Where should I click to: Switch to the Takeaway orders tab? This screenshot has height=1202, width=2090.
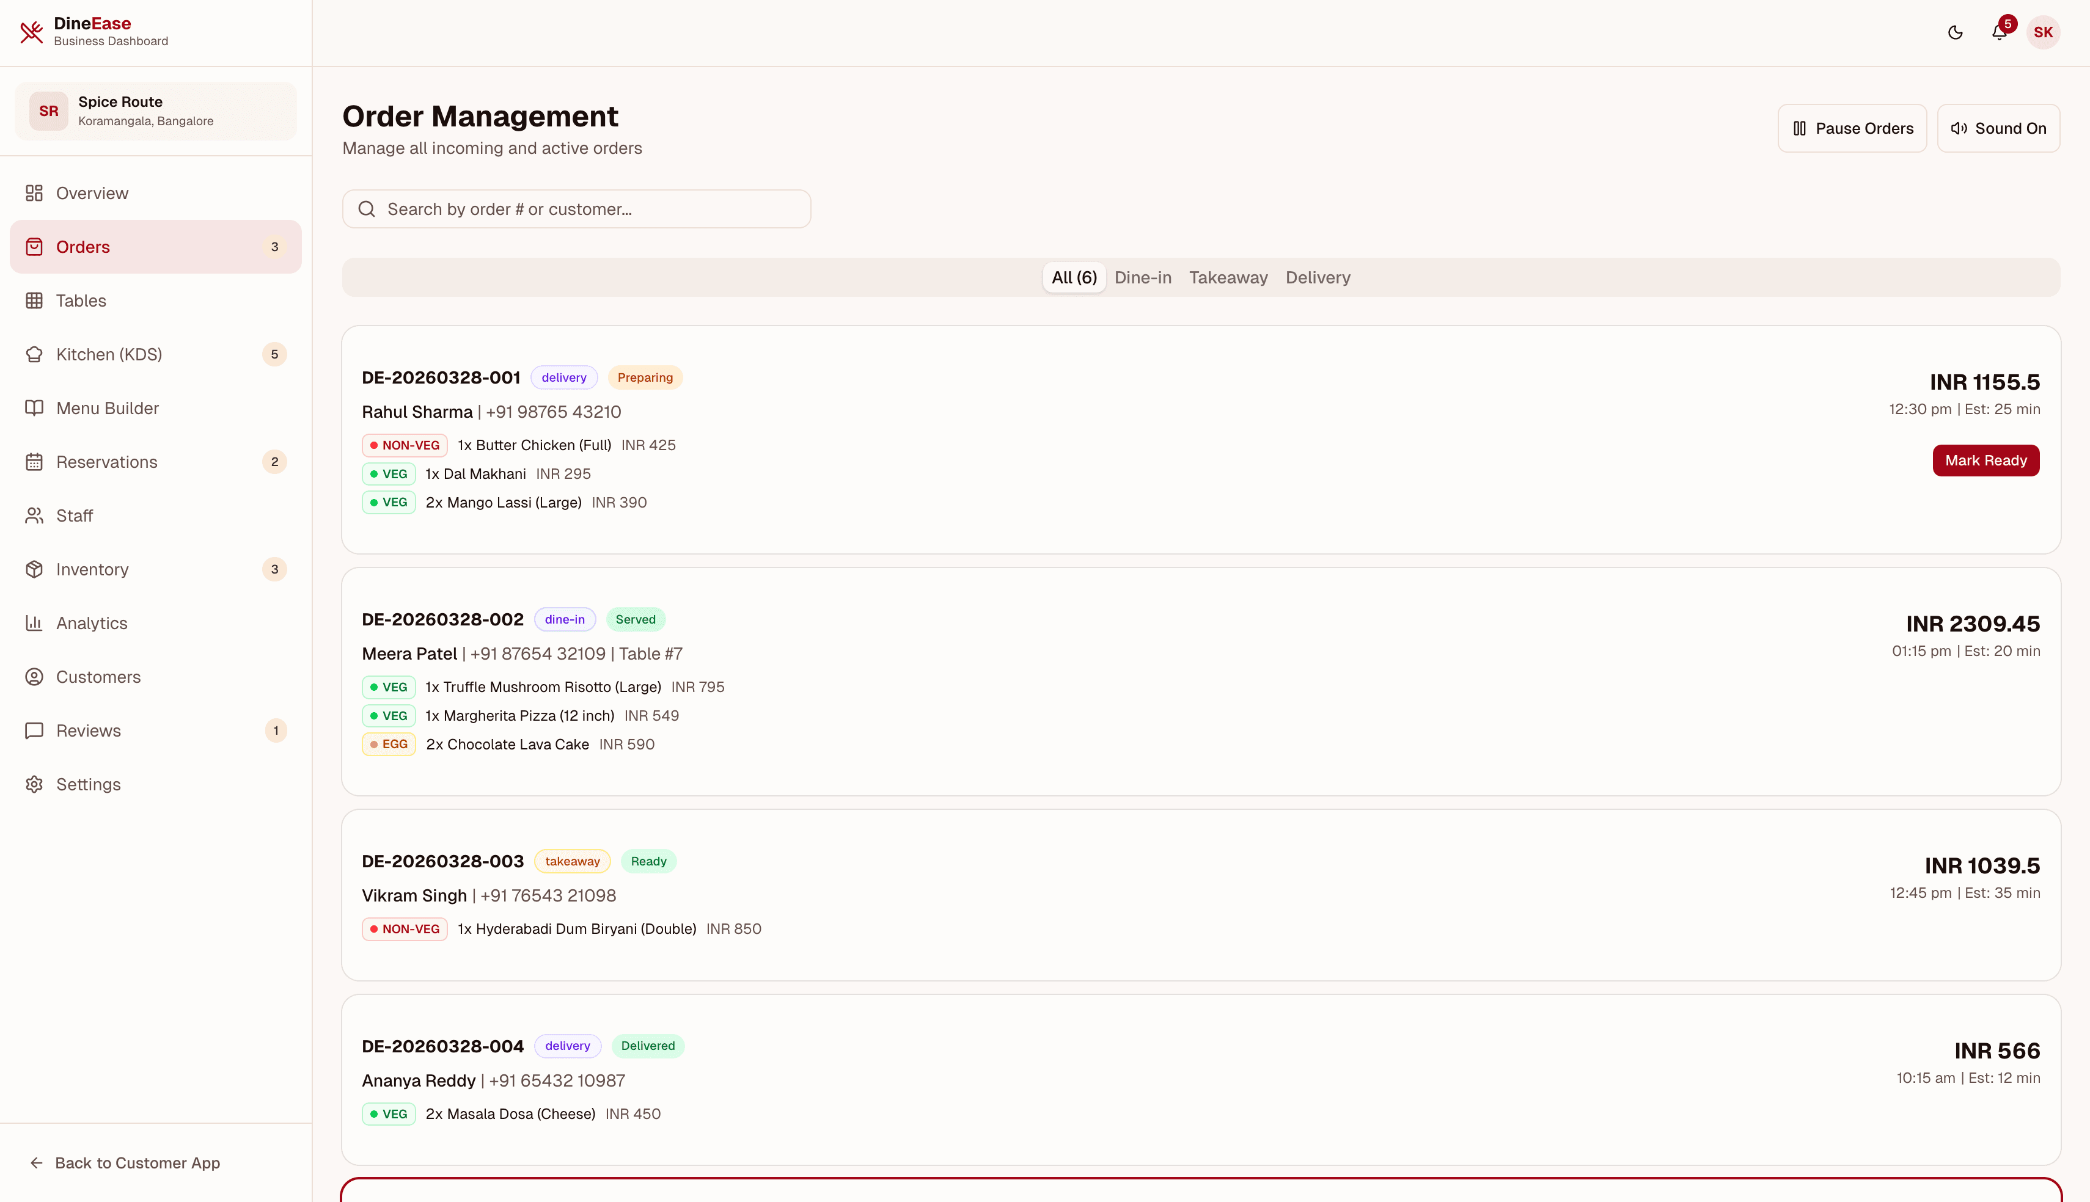(1228, 277)
